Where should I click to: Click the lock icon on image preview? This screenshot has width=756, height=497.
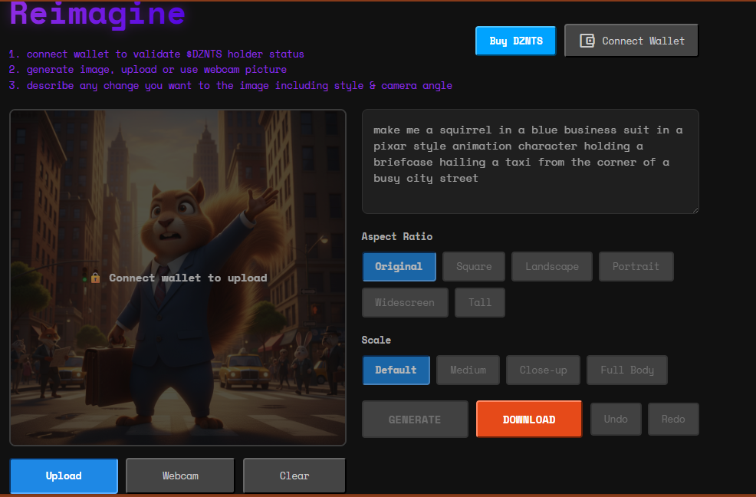(95, 278)
